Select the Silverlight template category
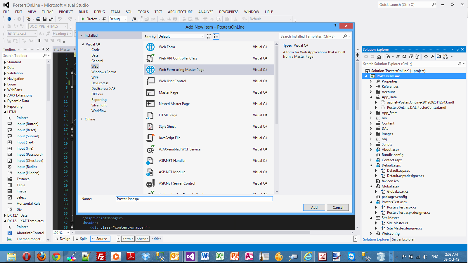 pos(99,105)
